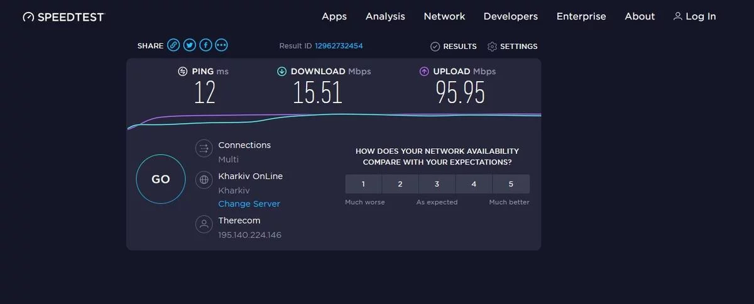This screenshot has width=754, height=304.
Task: Click Log In
Action: (x=694, y=16)
